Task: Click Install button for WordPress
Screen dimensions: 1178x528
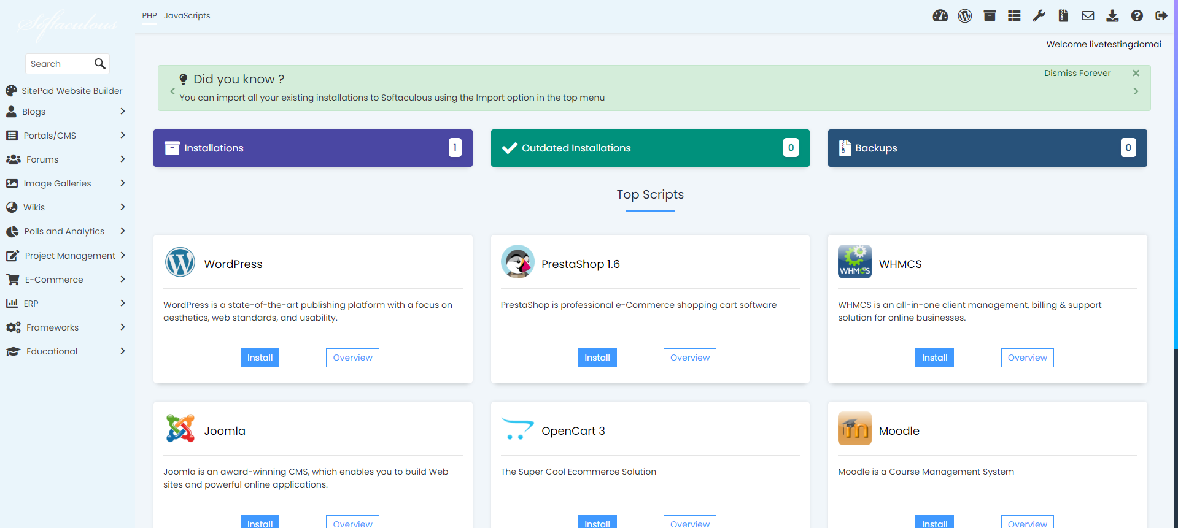Action: [260, 358]
